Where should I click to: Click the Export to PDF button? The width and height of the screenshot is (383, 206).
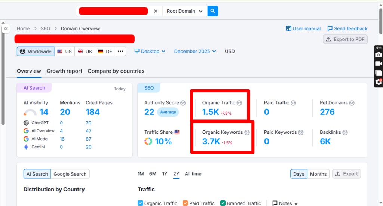click(x=345, y=39)
